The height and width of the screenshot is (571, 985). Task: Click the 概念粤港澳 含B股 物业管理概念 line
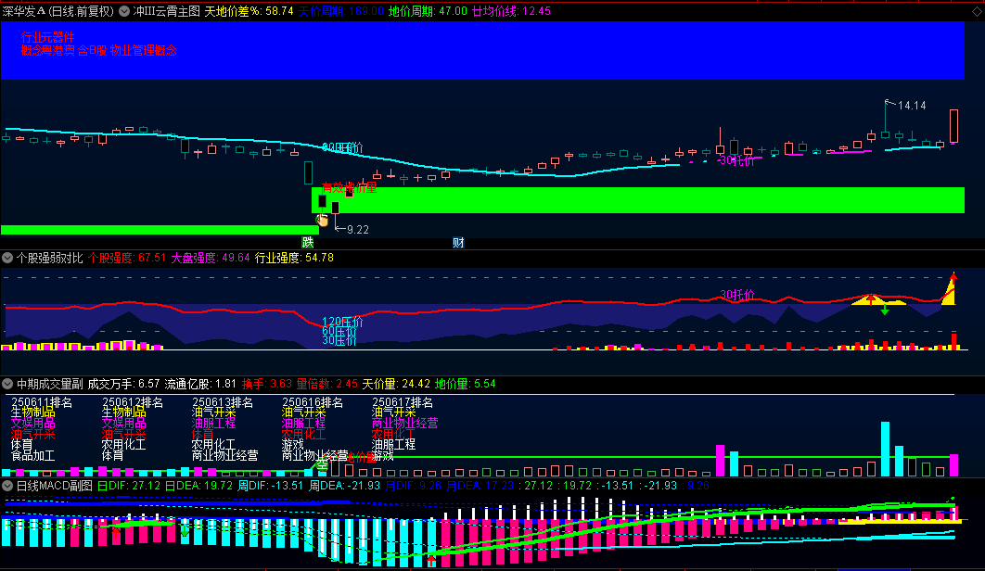(98, 50)
